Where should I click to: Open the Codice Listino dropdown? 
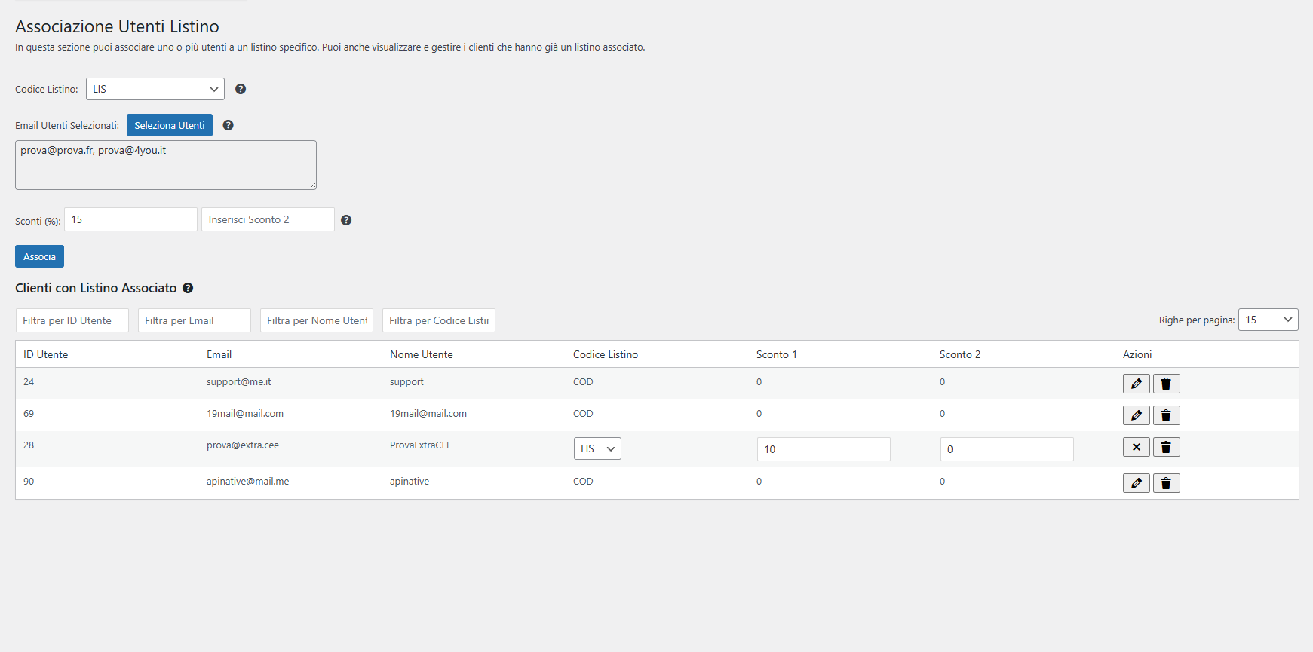pos(155,89)
